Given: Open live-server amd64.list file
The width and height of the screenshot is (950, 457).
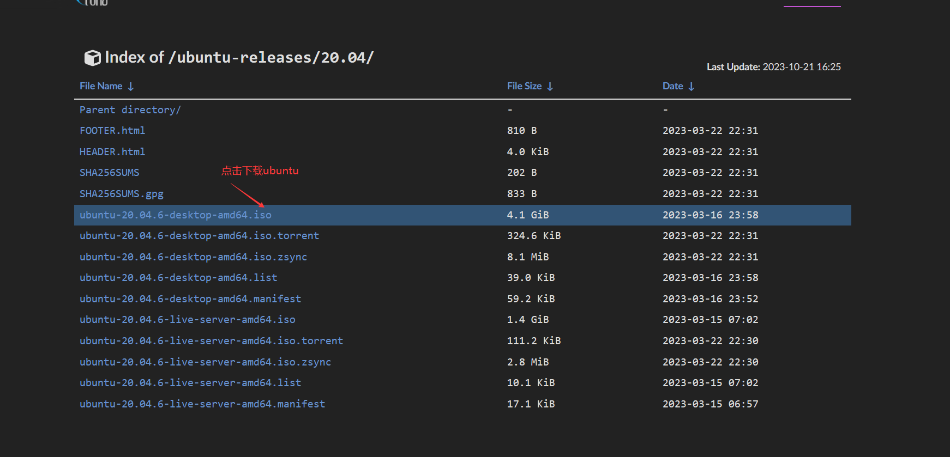Looking at the screenshot, I should click(x=190, y=383).
